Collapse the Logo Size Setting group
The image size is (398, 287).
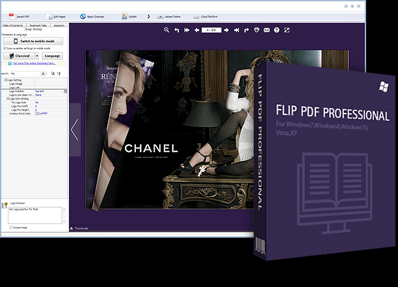pyautogui.click(x=8, y=99)
